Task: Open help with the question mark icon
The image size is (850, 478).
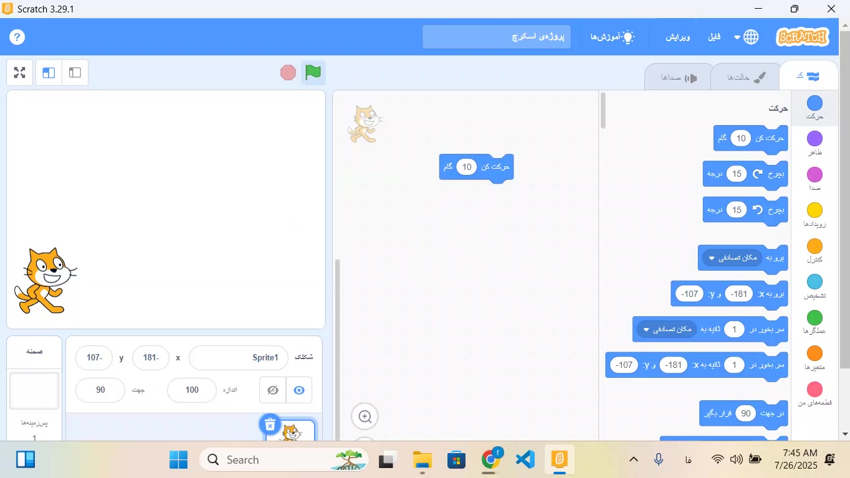Action: [17, 37]
